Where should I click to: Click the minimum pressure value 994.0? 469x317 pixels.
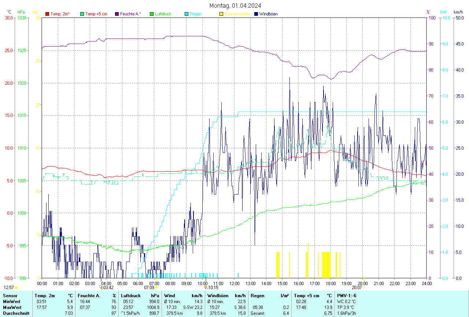point(154,302)
